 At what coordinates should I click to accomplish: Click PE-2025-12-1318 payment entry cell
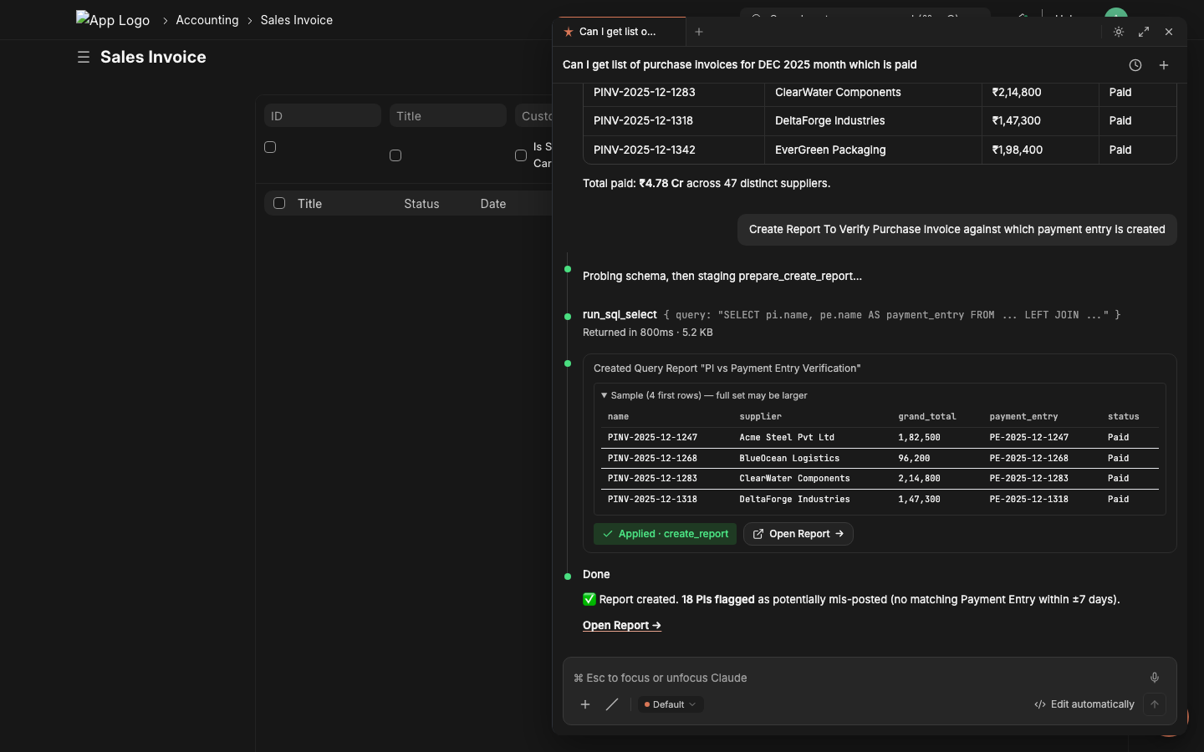coord(1028,499)
